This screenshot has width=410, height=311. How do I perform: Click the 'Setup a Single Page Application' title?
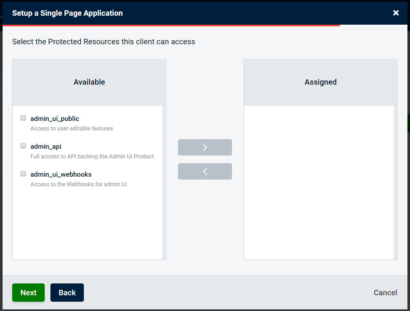coord(67,13)
